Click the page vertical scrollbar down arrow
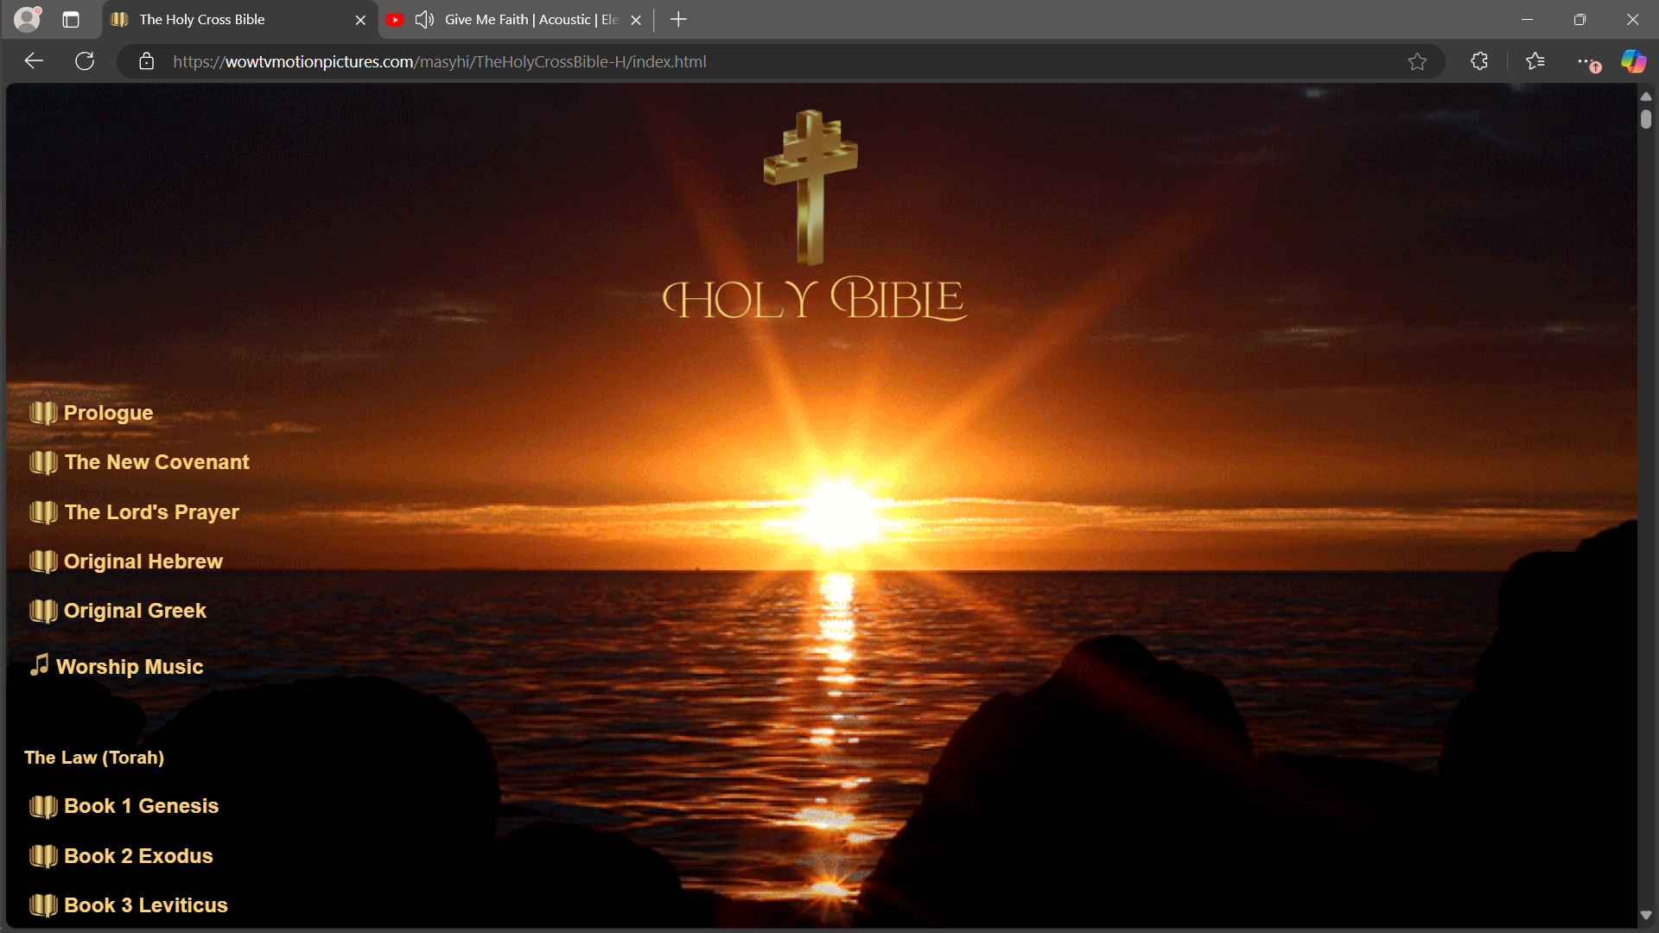1659x933 pixels. click(x=1646, y=915)
